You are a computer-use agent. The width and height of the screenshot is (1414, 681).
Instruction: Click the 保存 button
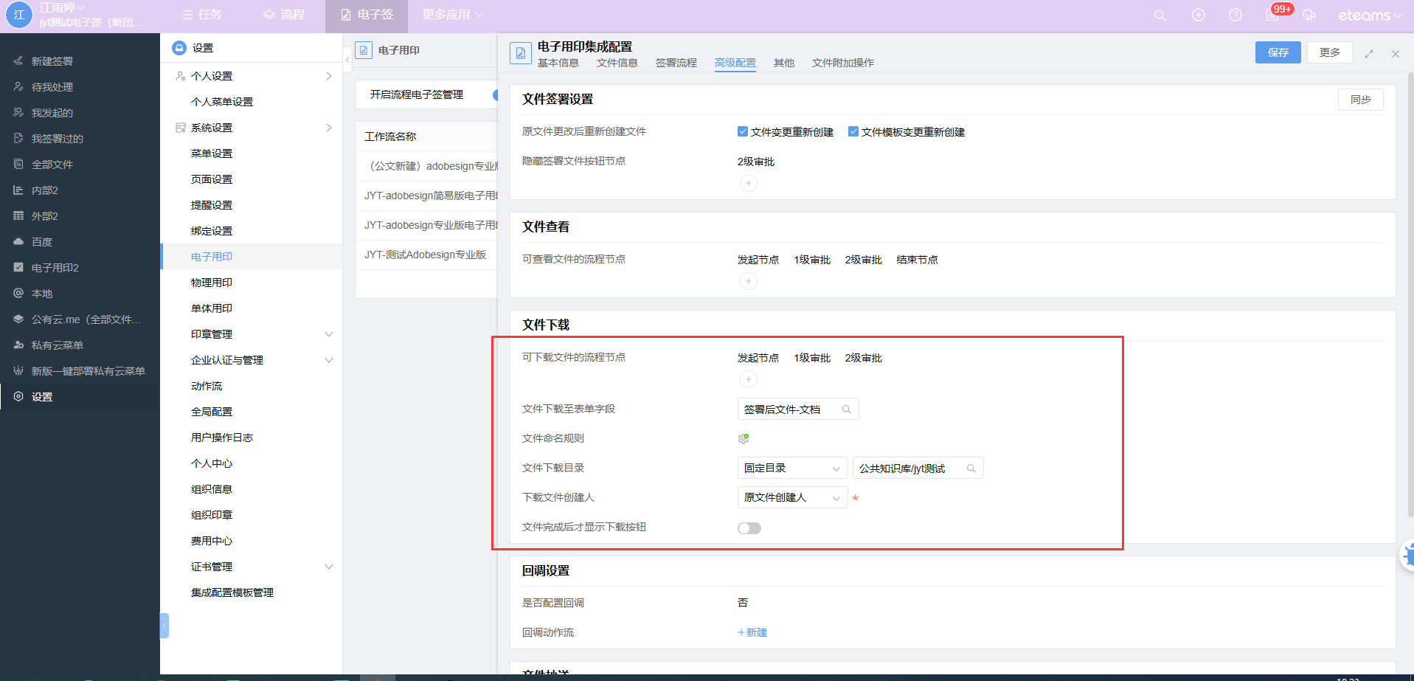coord(1278,52)
